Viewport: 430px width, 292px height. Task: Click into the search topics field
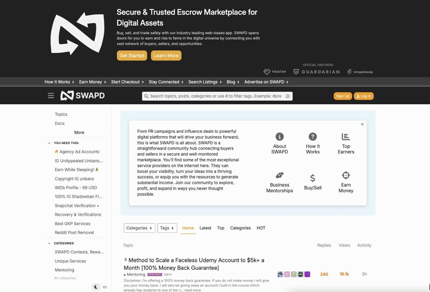pyautogui.click(x=215, y=96)
